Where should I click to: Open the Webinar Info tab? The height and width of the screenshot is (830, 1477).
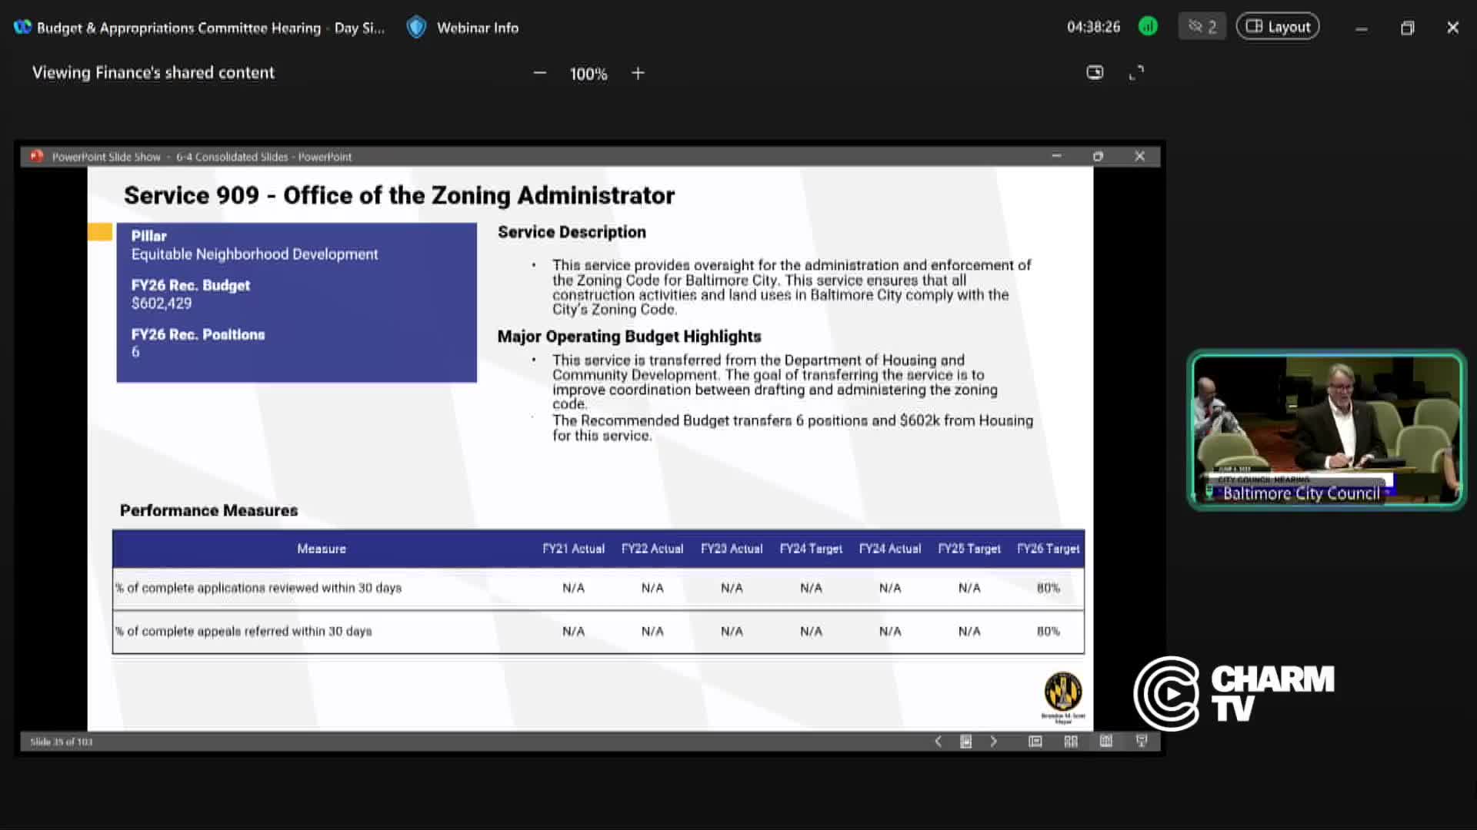click(477, 28)
